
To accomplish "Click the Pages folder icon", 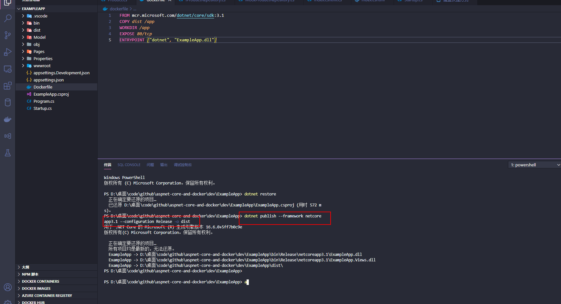I will 29,51.
